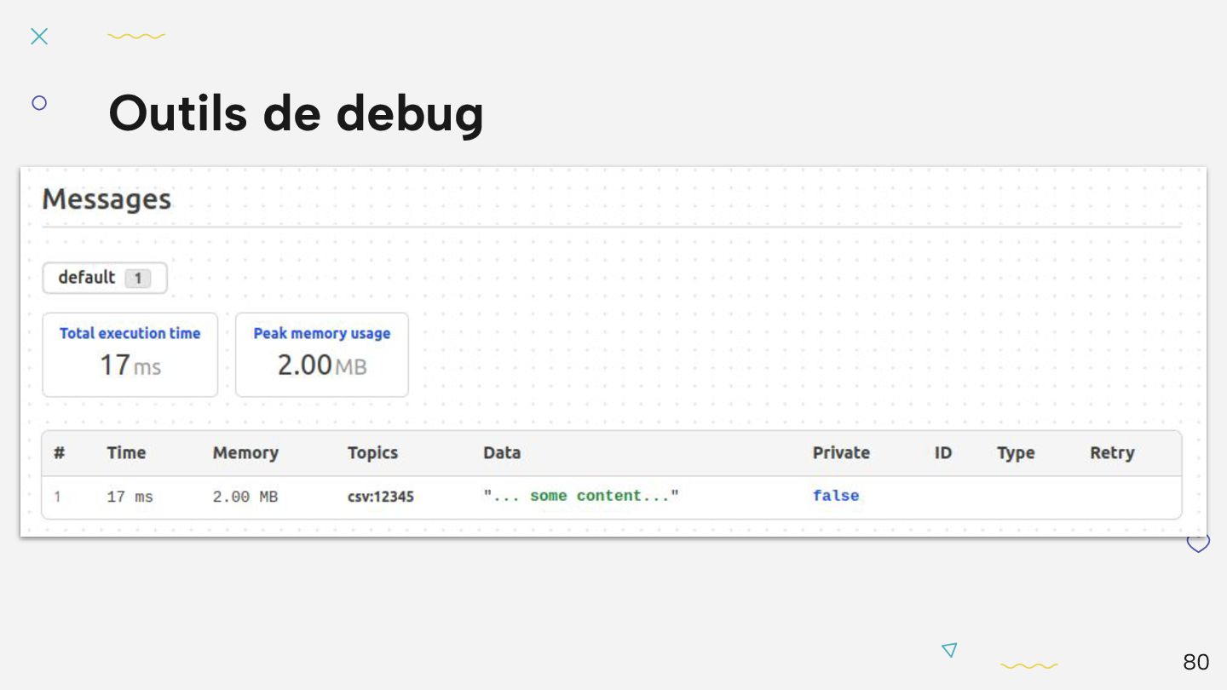1227x690 pixels.
Task: Click the Messages section heading
Action: (x=107, y=199)
